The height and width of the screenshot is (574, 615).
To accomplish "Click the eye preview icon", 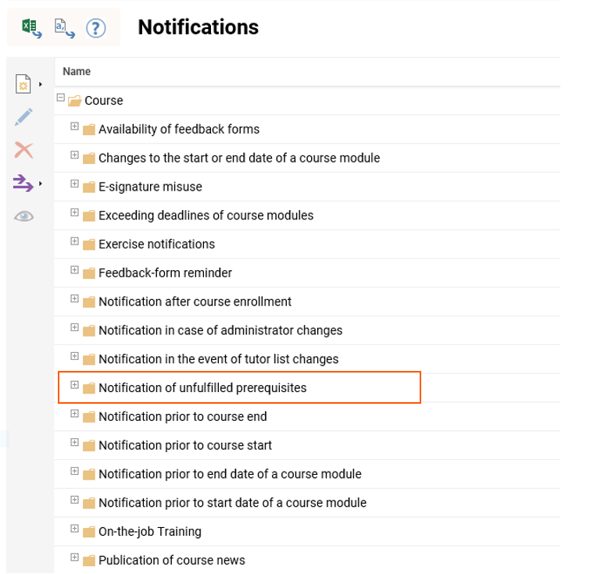I will click(23, 216).
